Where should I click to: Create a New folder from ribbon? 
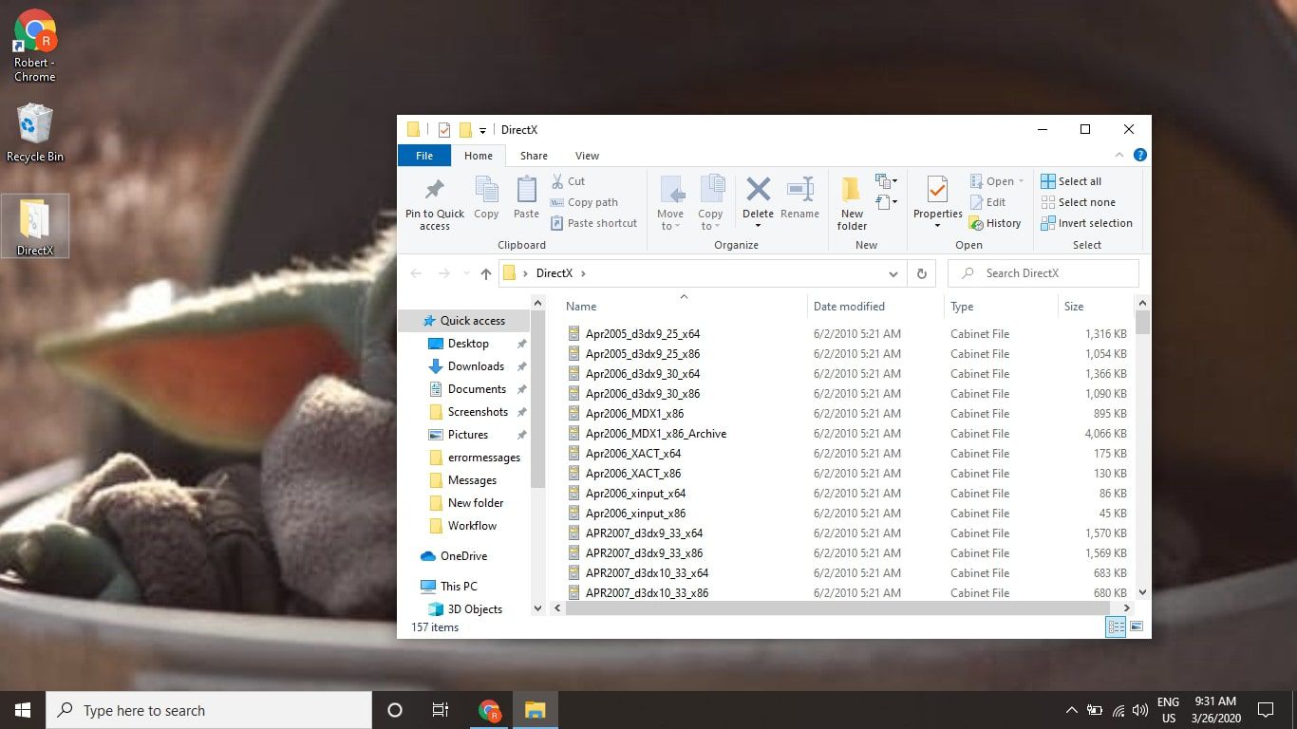(852, 202)
